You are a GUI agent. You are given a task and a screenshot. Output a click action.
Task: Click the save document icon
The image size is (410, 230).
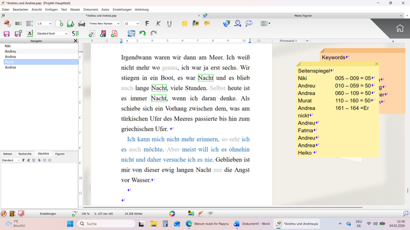[x=6, y=33]
